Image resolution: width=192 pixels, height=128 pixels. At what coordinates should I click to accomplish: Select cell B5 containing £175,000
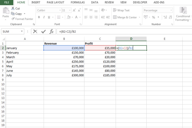click(x=64, y=66)
